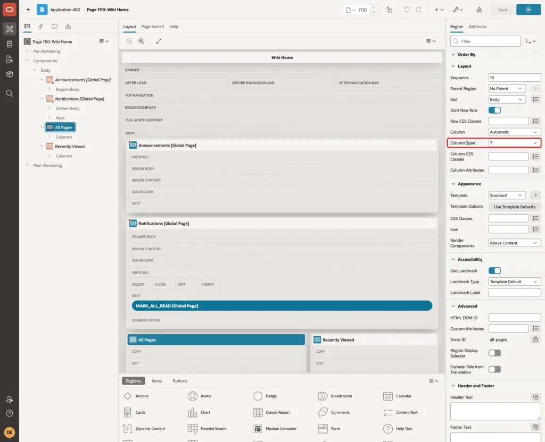
Task: Zoom in the layout view
Action: (142, 41)
